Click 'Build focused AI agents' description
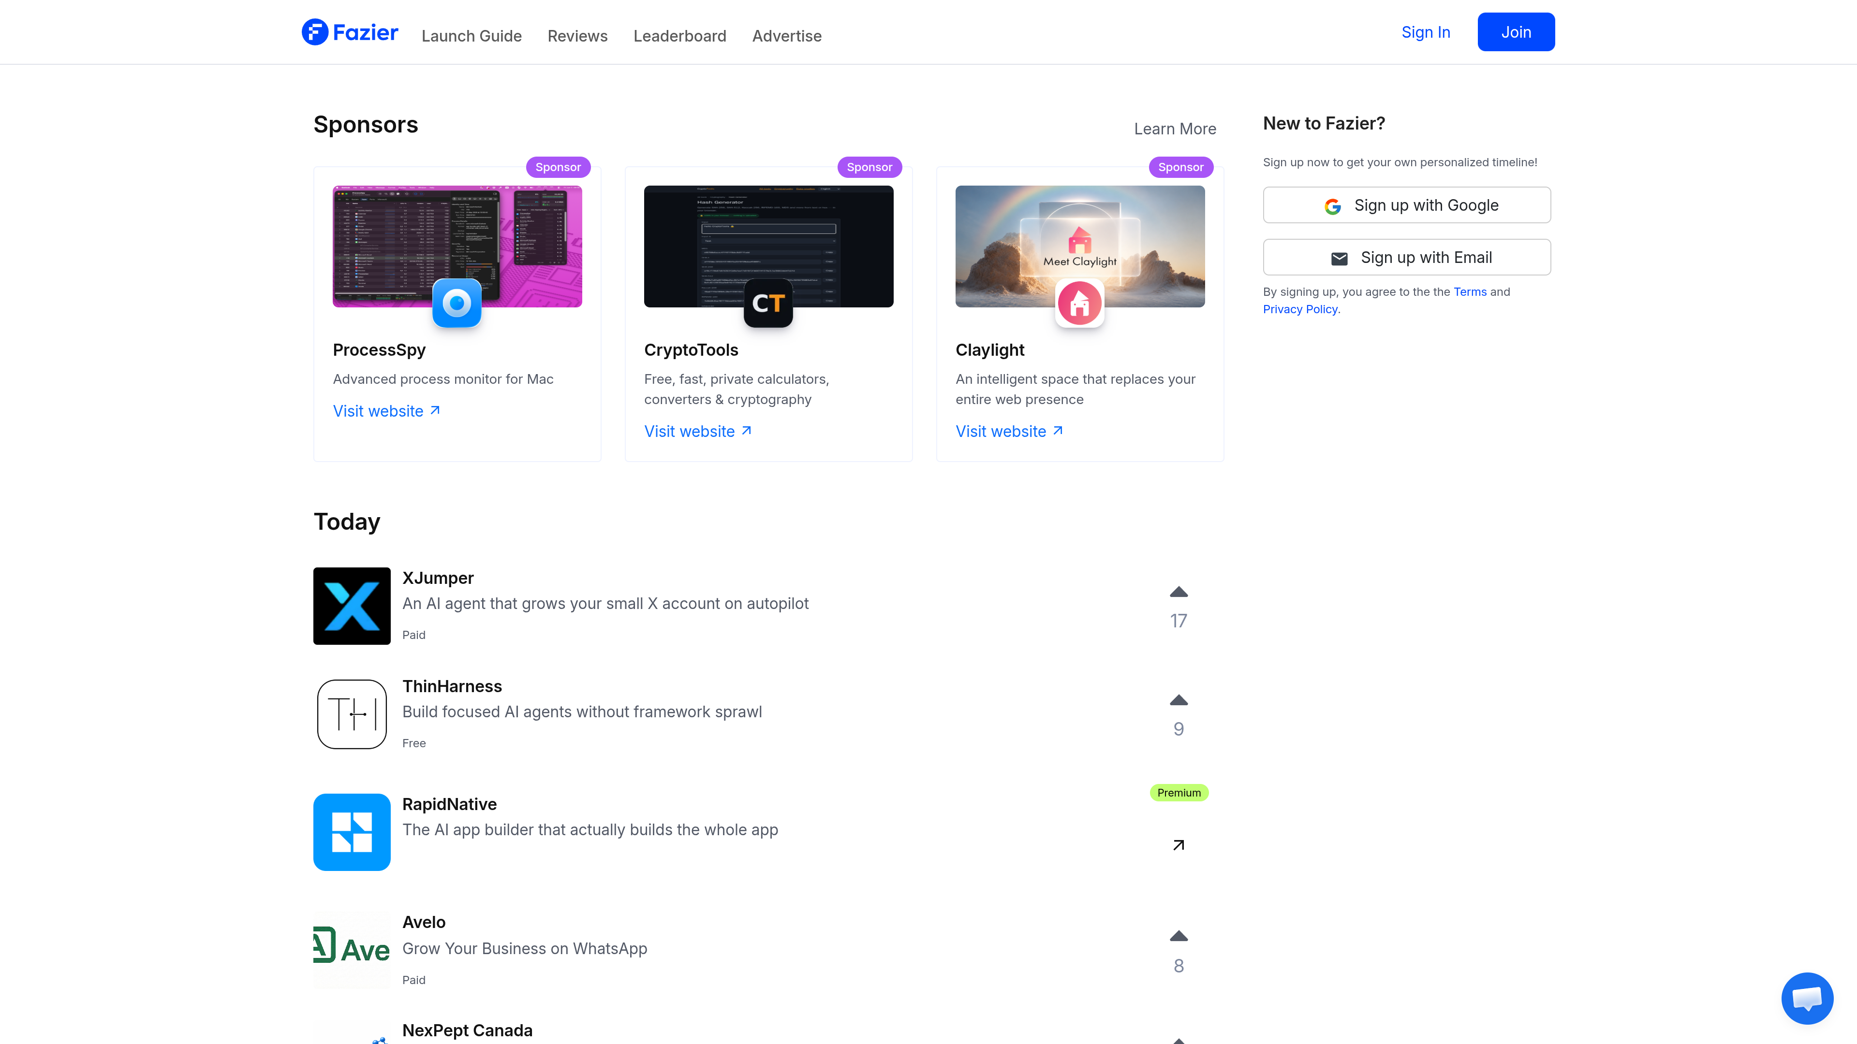The width and height of the screenshot is (1857, 1044). click(x=582, y=712)
